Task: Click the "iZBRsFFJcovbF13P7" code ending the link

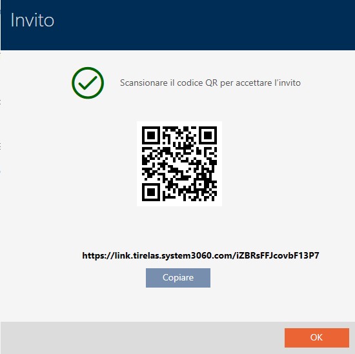Action: point(278,255)
